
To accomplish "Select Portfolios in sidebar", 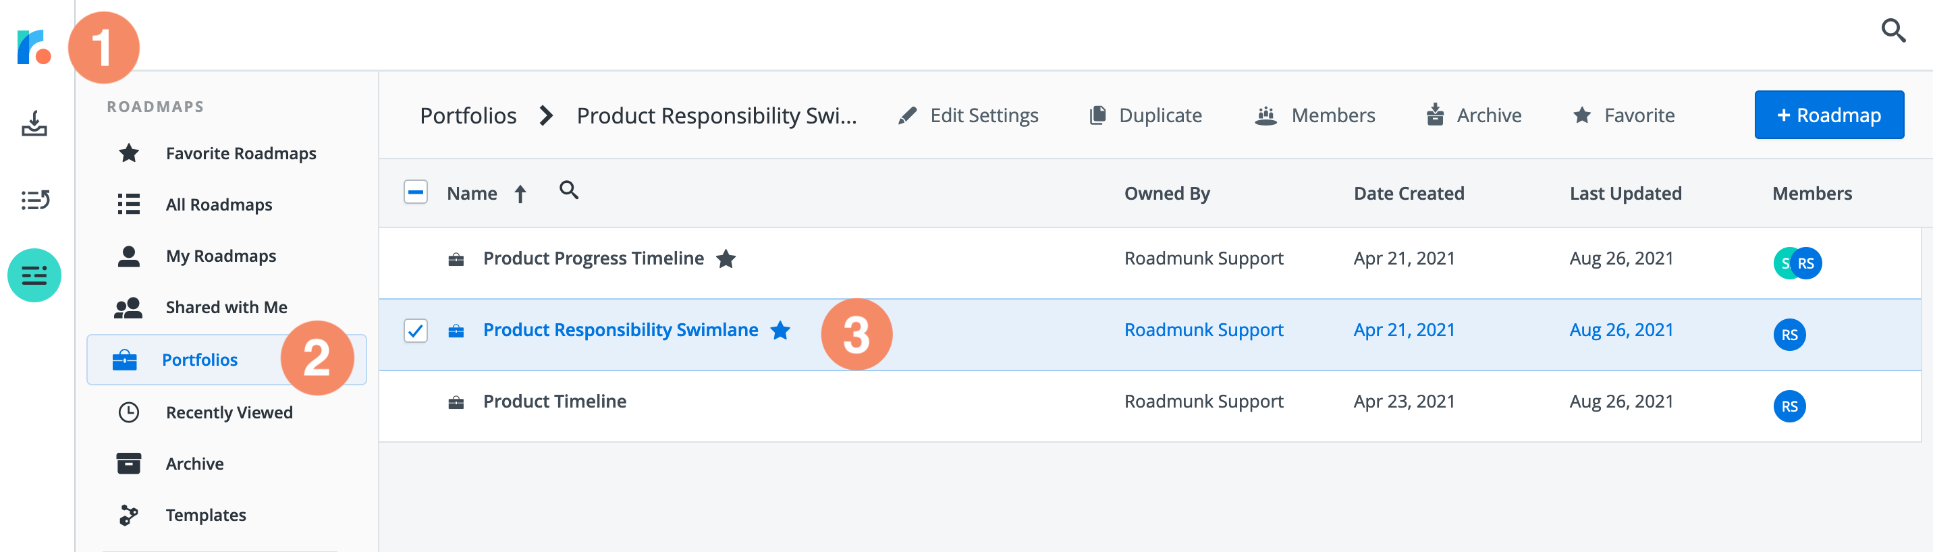I will point(227,360).
